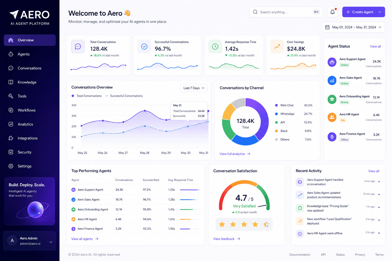This screenshot has height=261, width=392.
Task: Click the icon beside Aero Support Agent activity
Action: pyautogui.click(x=300, y=182)
